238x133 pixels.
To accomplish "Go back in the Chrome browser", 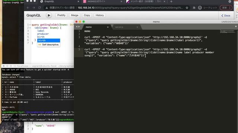I will [28, 8].
